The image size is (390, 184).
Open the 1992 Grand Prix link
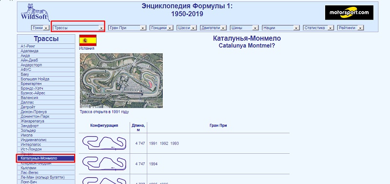164,143
